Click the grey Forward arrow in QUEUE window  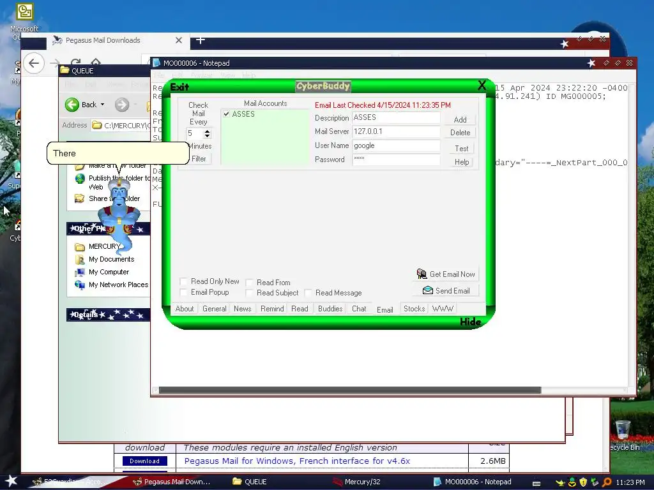coord(122,105)
